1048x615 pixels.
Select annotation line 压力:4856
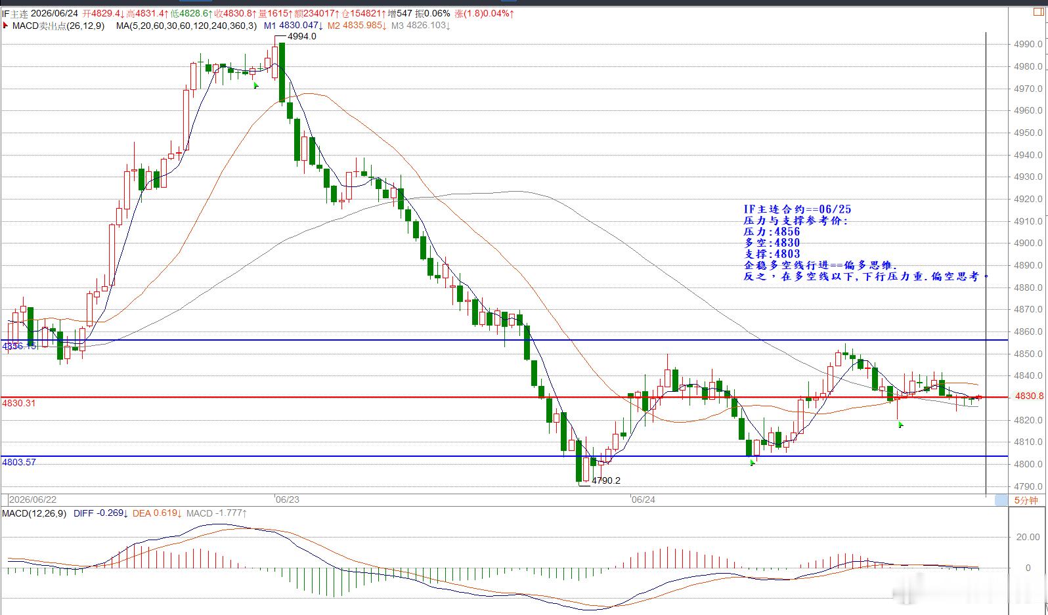[x=772, y=232]
